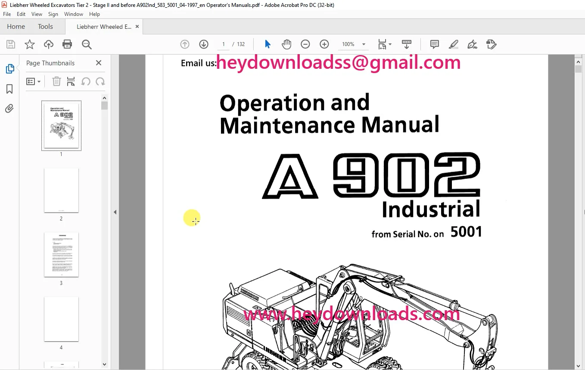This screenshot has height=370, width=585.
Task: Open the Bookmarks sidebar panel
Action: click(9, 89)
